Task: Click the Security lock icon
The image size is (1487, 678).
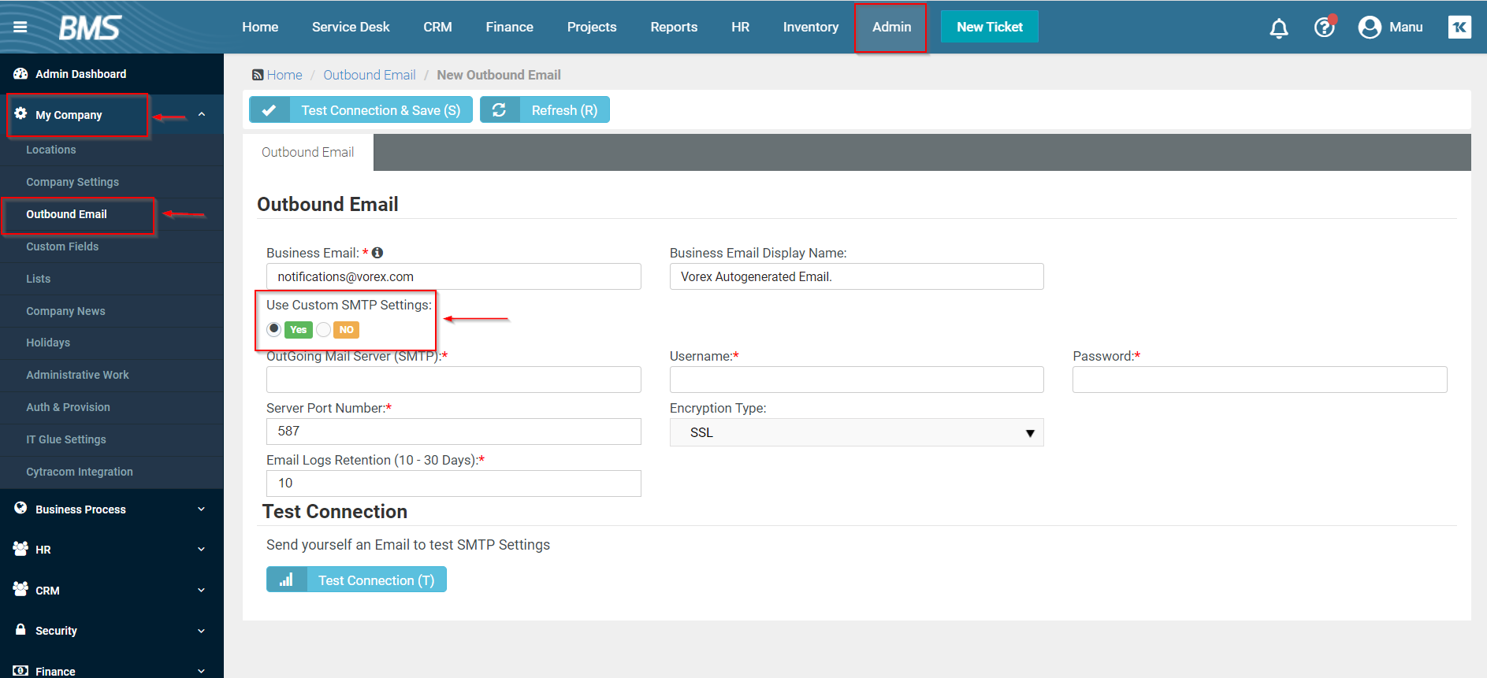Action: pyautogui.click(x=20, y=629)
